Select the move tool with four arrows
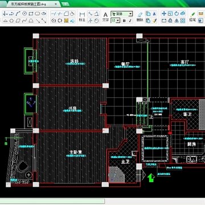The width and height of the screenshot is (205, 205). [x=164, y=14]
